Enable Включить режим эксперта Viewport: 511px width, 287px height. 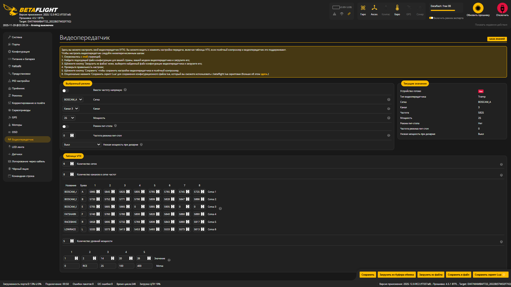(432, 18)
